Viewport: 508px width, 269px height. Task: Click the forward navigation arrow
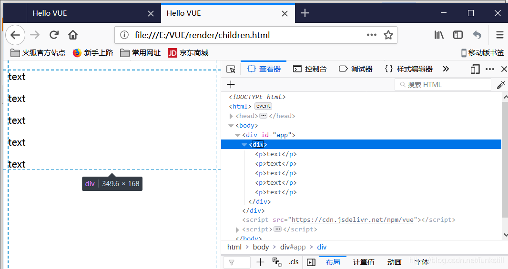tap(35, 35)
